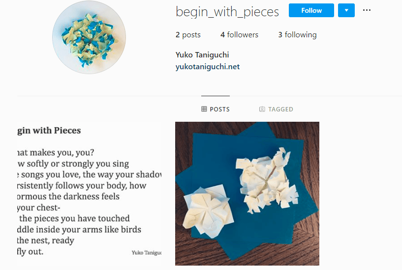Expand suggested accounts arrow next to Follow
The width and height of the screenshot is (402, 270).
pyautogui.click(x=346, y=10)
